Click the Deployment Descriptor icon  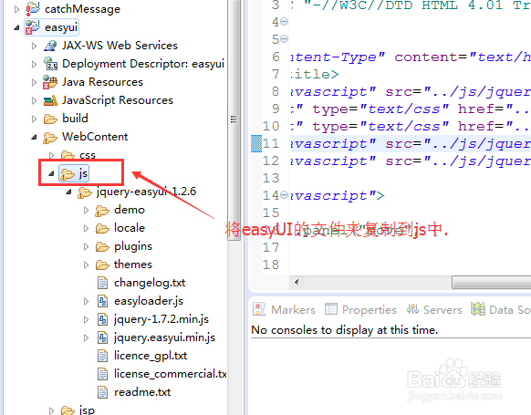50,63
